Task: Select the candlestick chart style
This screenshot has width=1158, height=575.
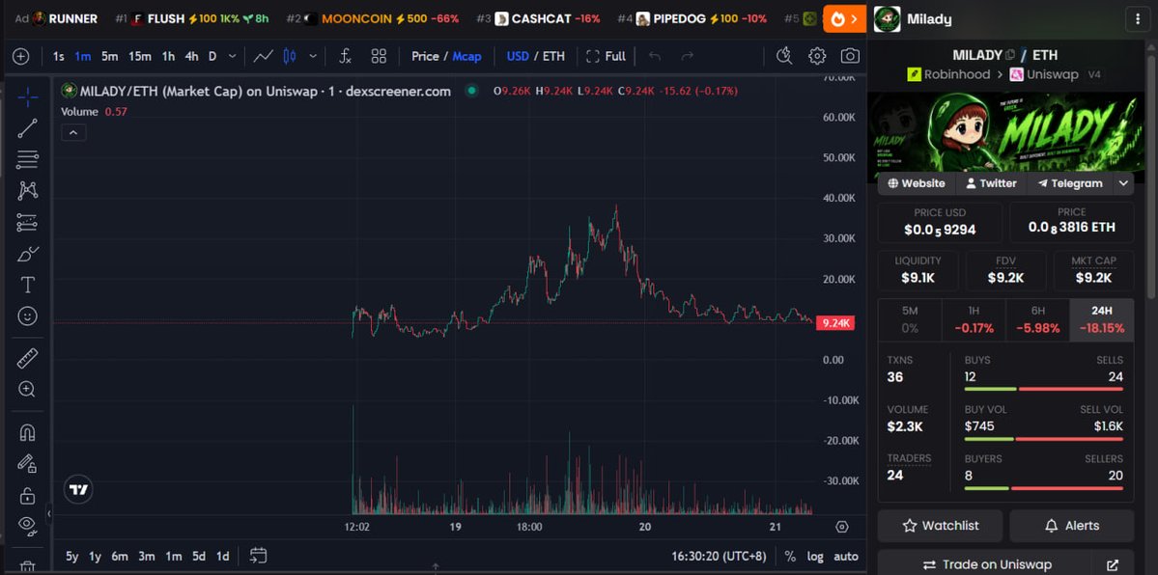Action: click(x=290, y=56)
